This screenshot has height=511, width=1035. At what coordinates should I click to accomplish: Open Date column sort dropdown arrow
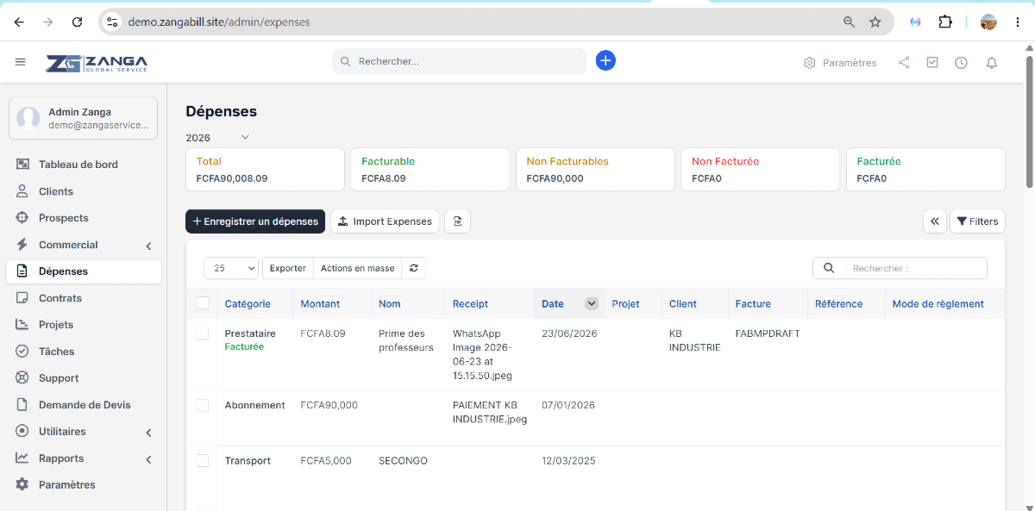pyautogui.click(x=592, y=303)
